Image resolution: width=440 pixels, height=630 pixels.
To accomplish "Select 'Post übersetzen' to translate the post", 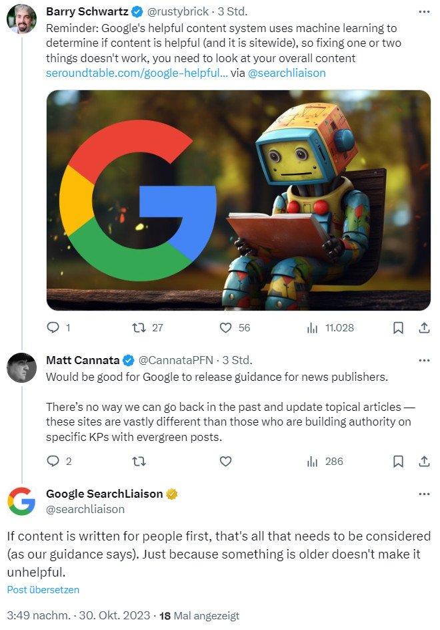I will click(43, 590).
